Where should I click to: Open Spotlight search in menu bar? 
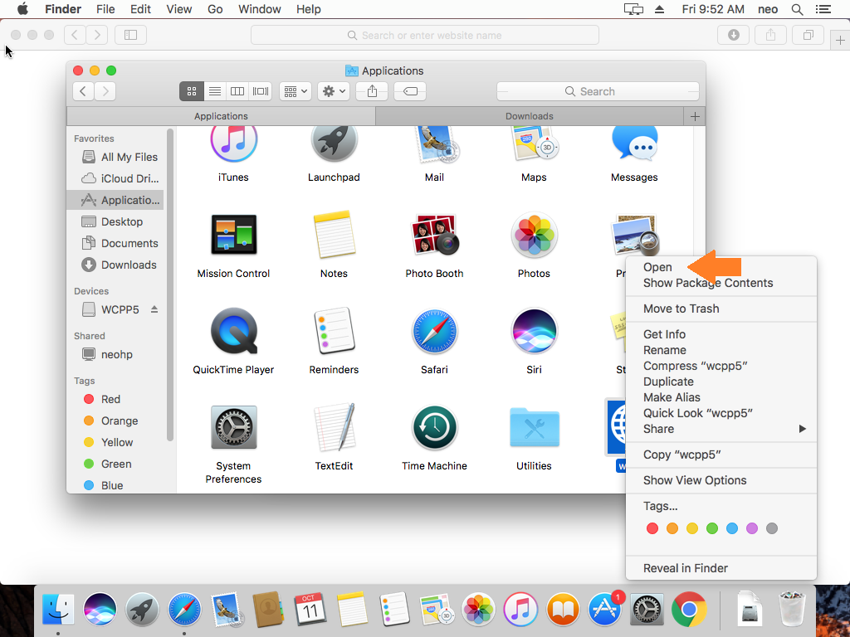tap(797, 9)
